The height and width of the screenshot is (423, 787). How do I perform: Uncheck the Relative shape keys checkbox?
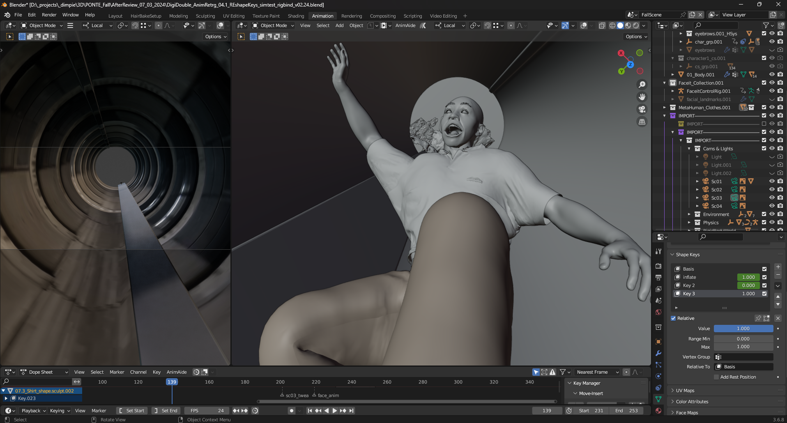click(674, 318)
